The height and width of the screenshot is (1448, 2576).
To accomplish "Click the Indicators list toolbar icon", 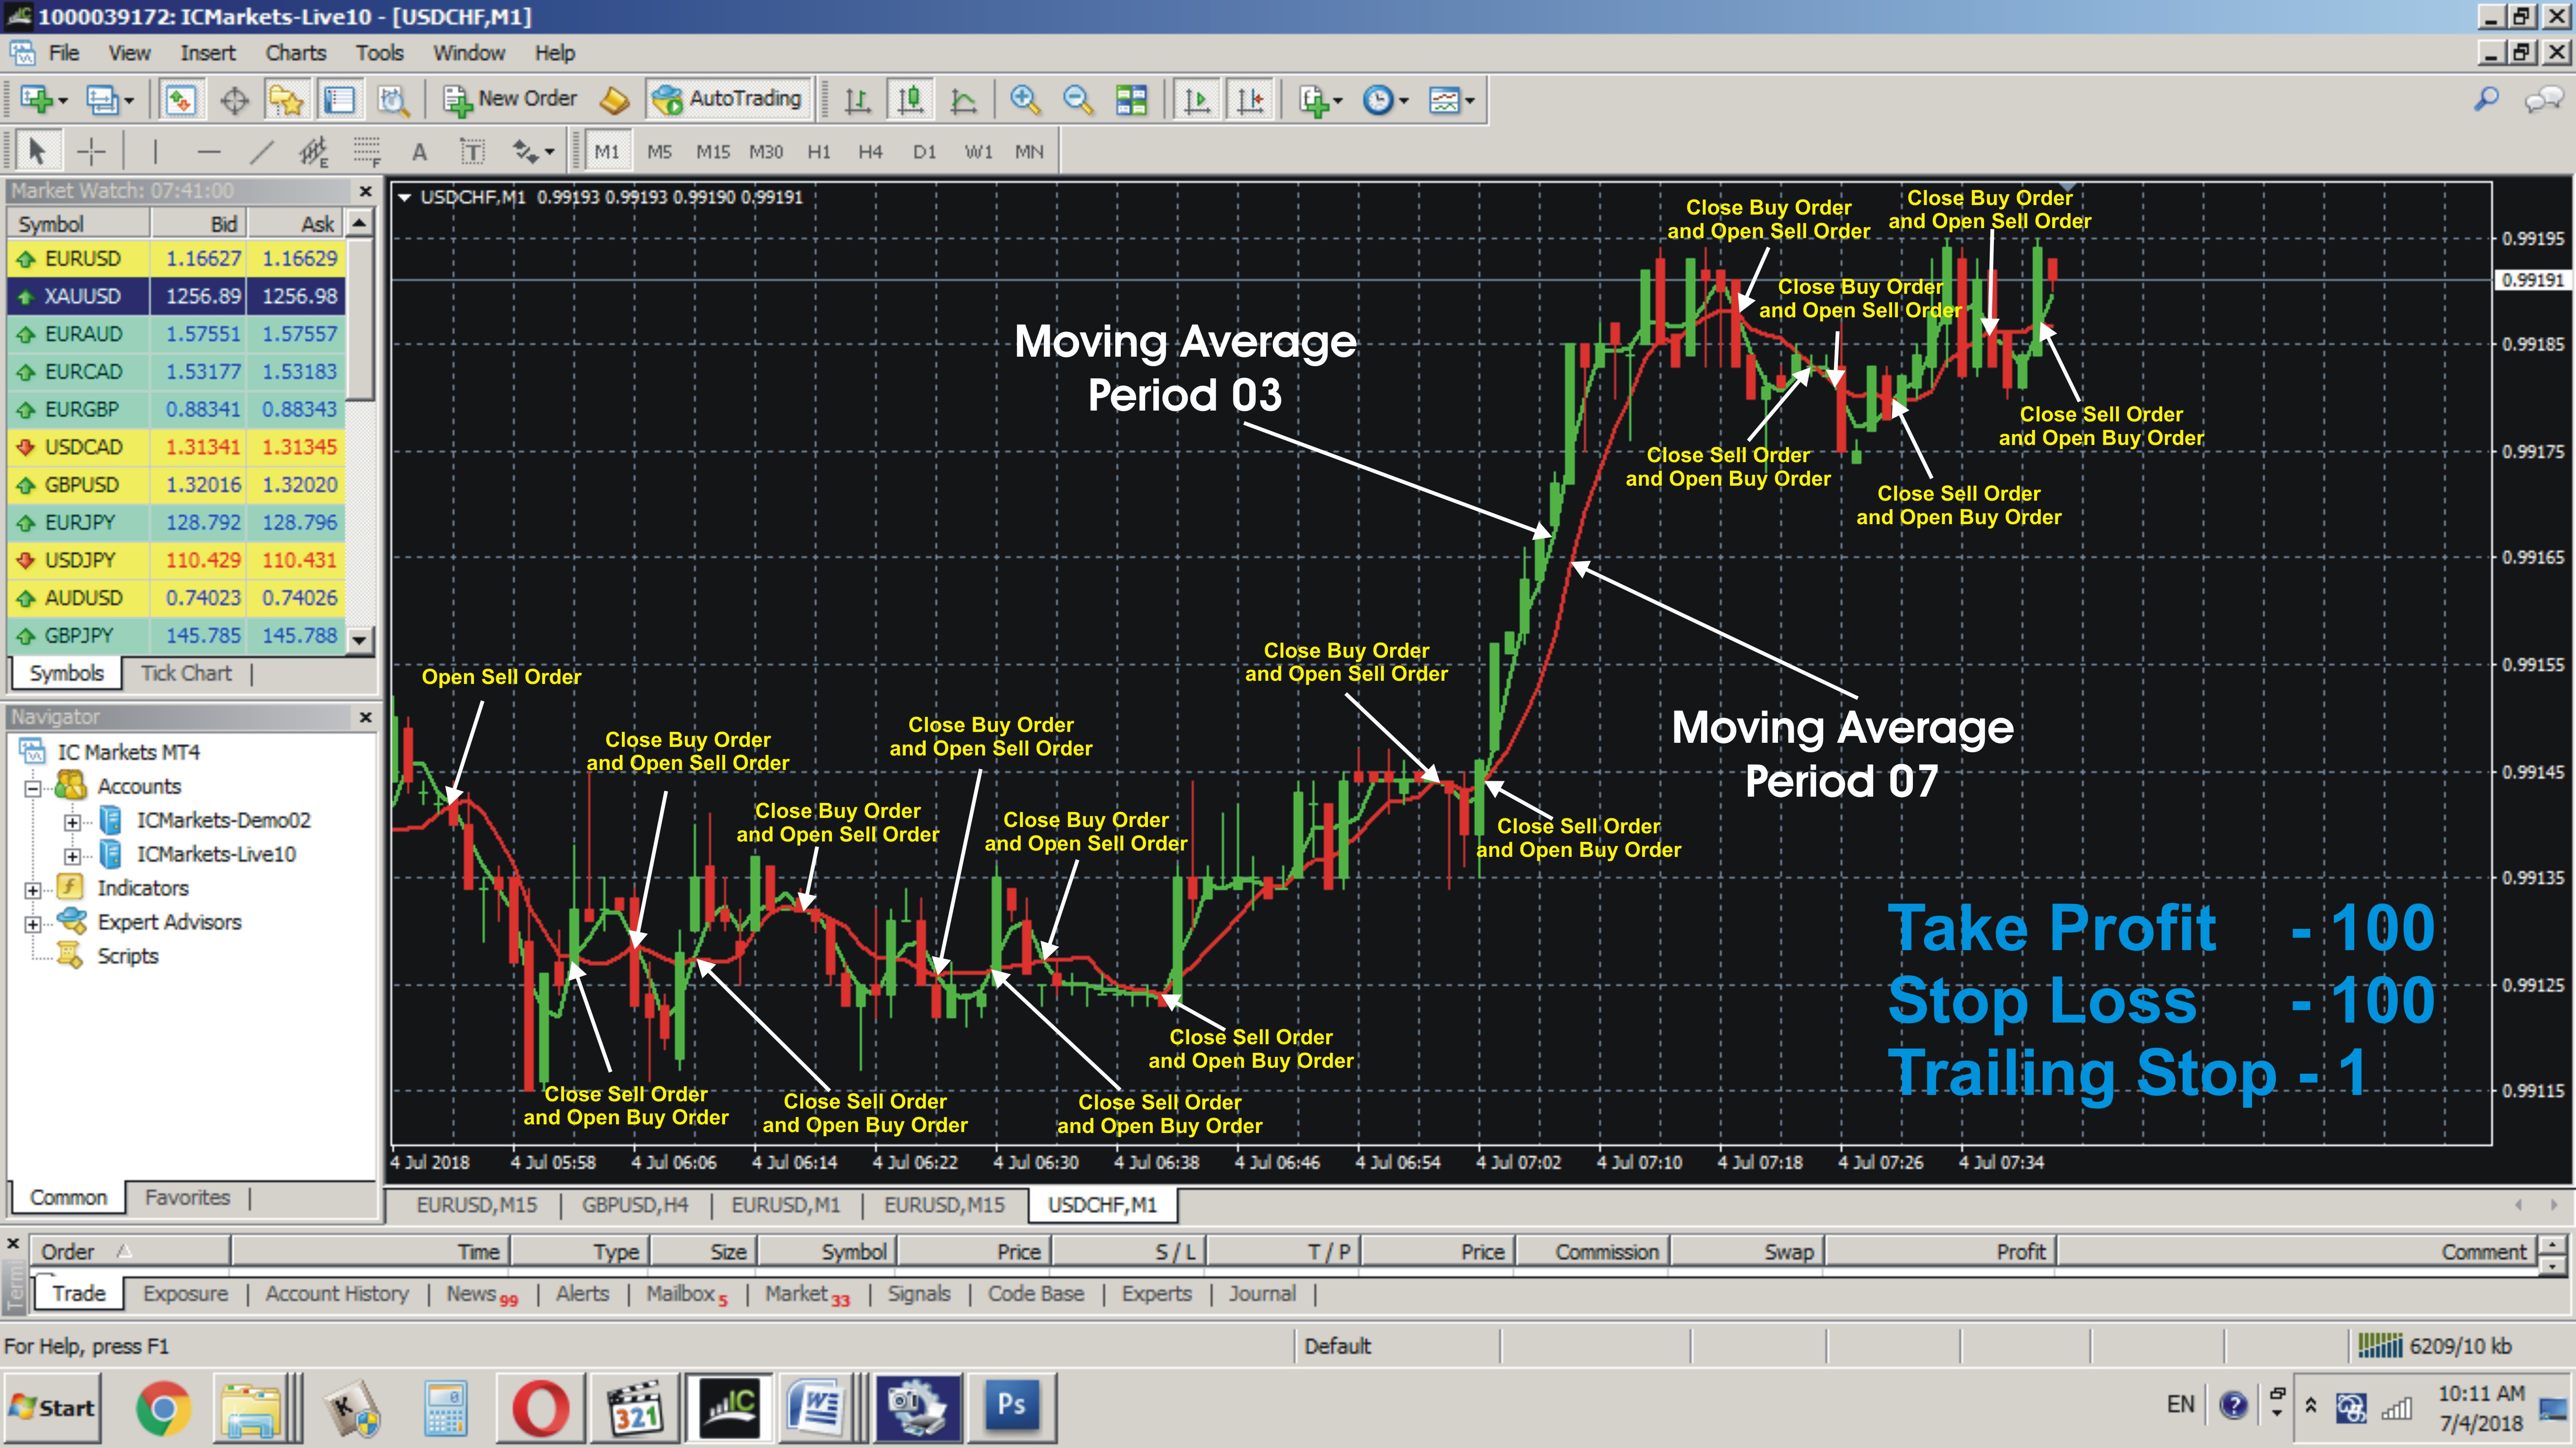I will point(1313,100).
